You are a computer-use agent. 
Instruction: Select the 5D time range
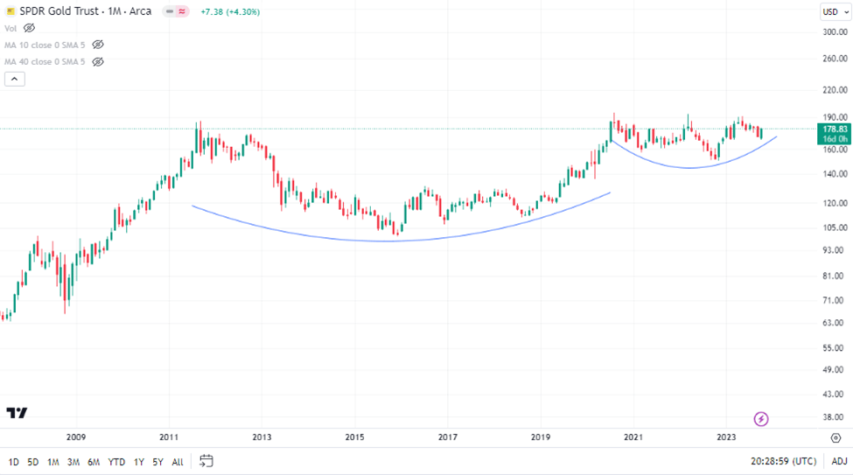(33, 462)
